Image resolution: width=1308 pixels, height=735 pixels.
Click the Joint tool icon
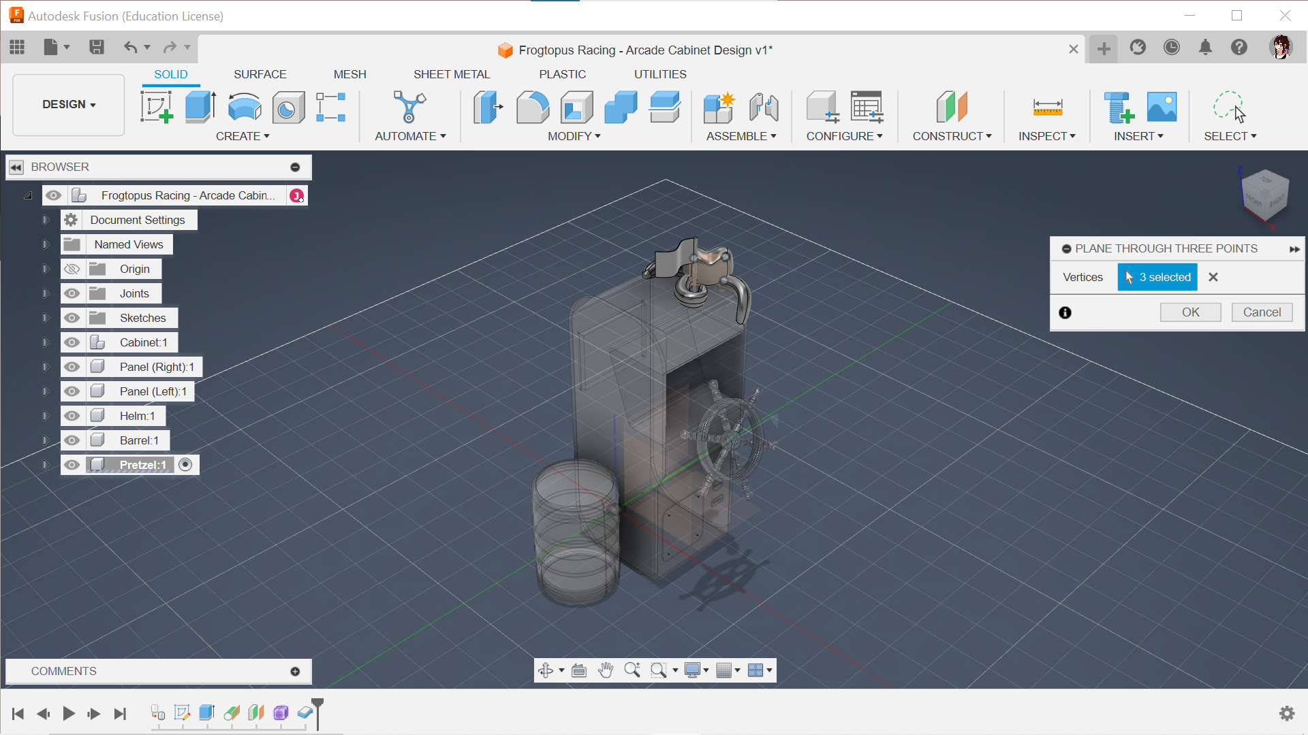click(764, 107)
